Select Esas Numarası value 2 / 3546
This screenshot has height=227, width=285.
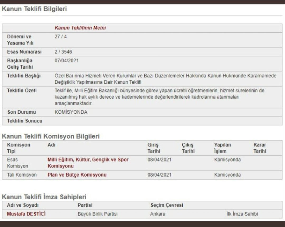click(x=63, y=52)
